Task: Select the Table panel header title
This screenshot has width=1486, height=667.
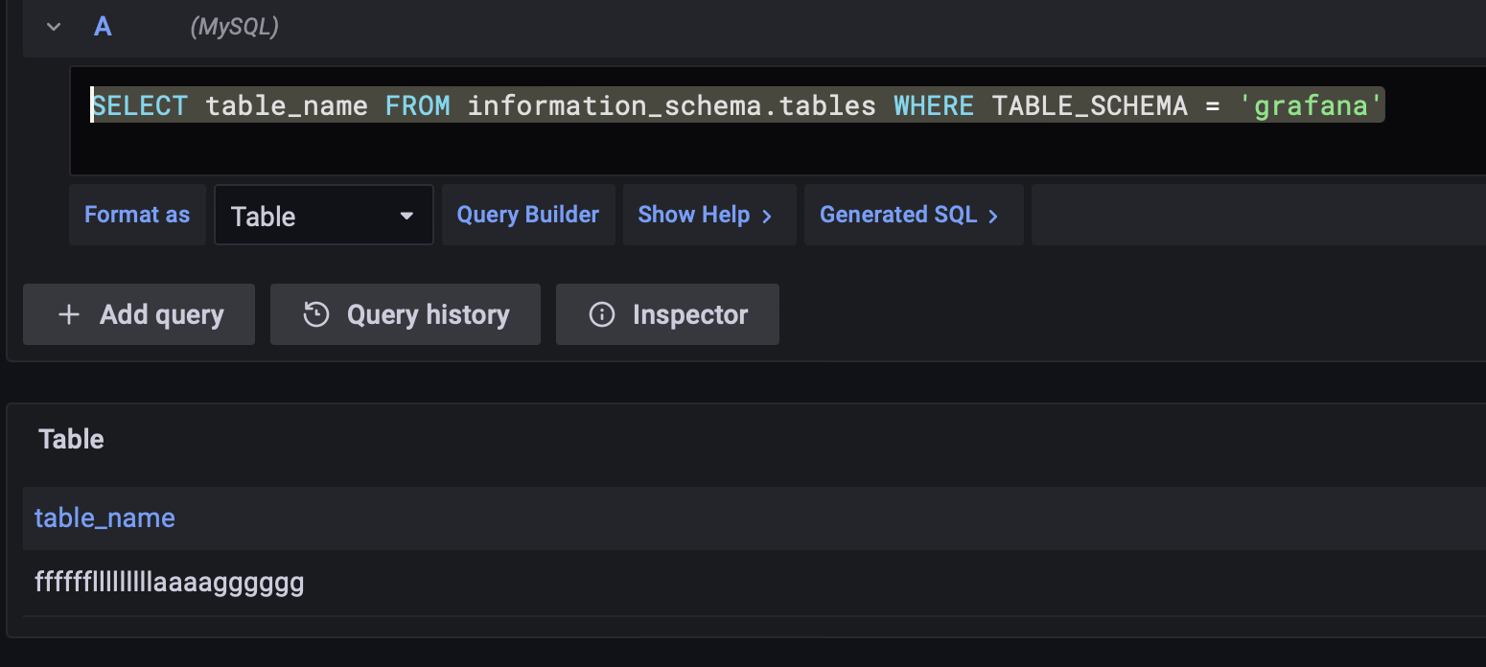Action: click(71, 439)
